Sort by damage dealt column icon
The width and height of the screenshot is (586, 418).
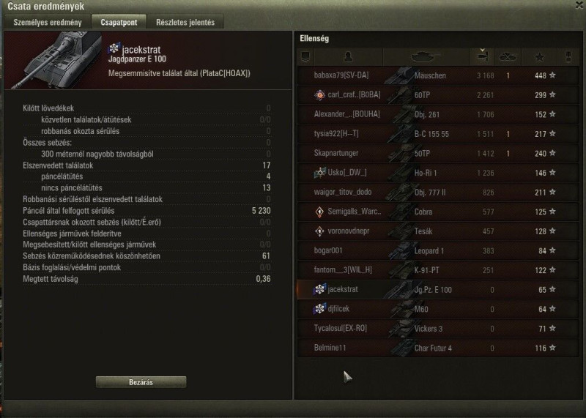click(x=483, y=56)
